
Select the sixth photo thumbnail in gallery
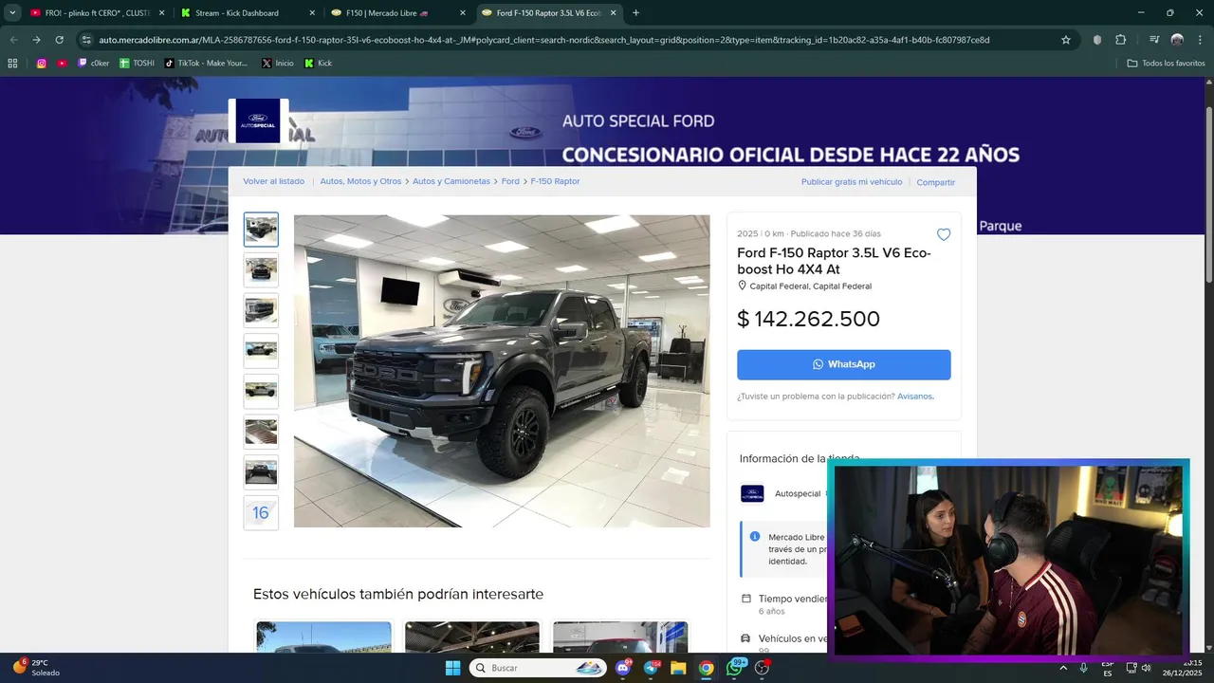261,432
